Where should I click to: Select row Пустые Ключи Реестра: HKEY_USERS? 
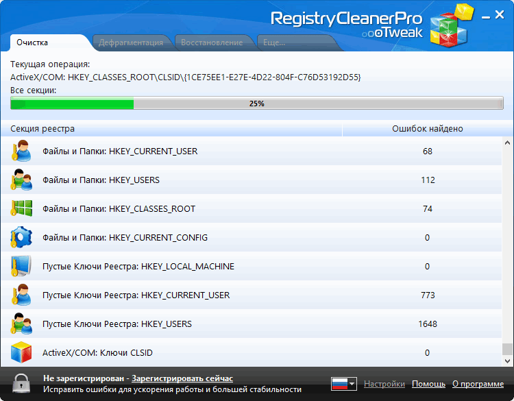click(x=251, y=324)
